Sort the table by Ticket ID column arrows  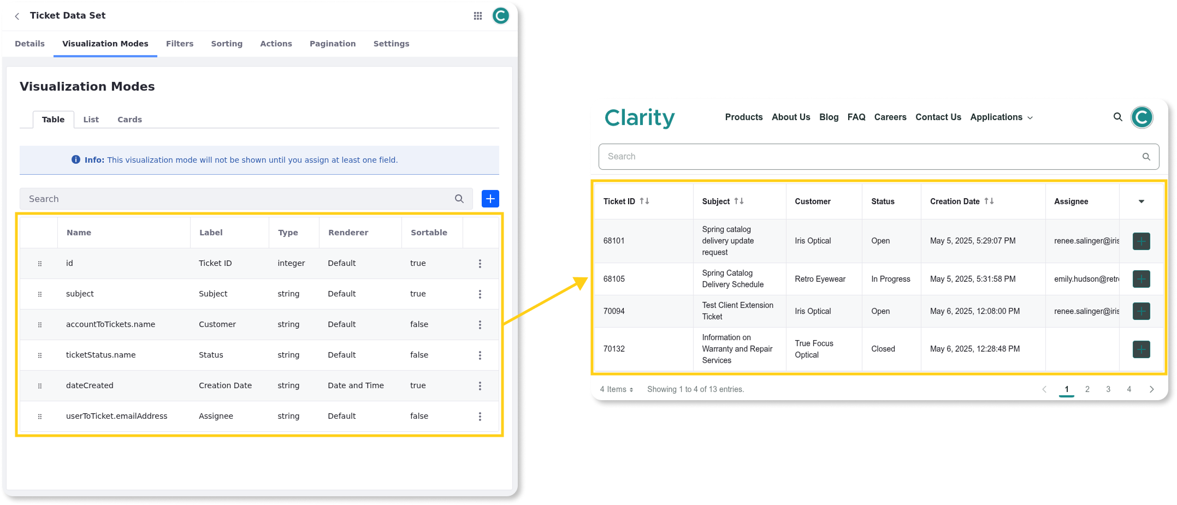coord(644,201)
